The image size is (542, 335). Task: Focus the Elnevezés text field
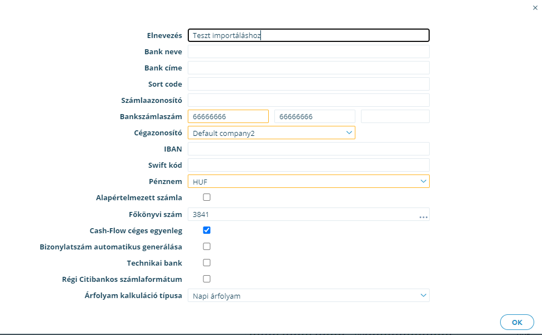(308, 35)
